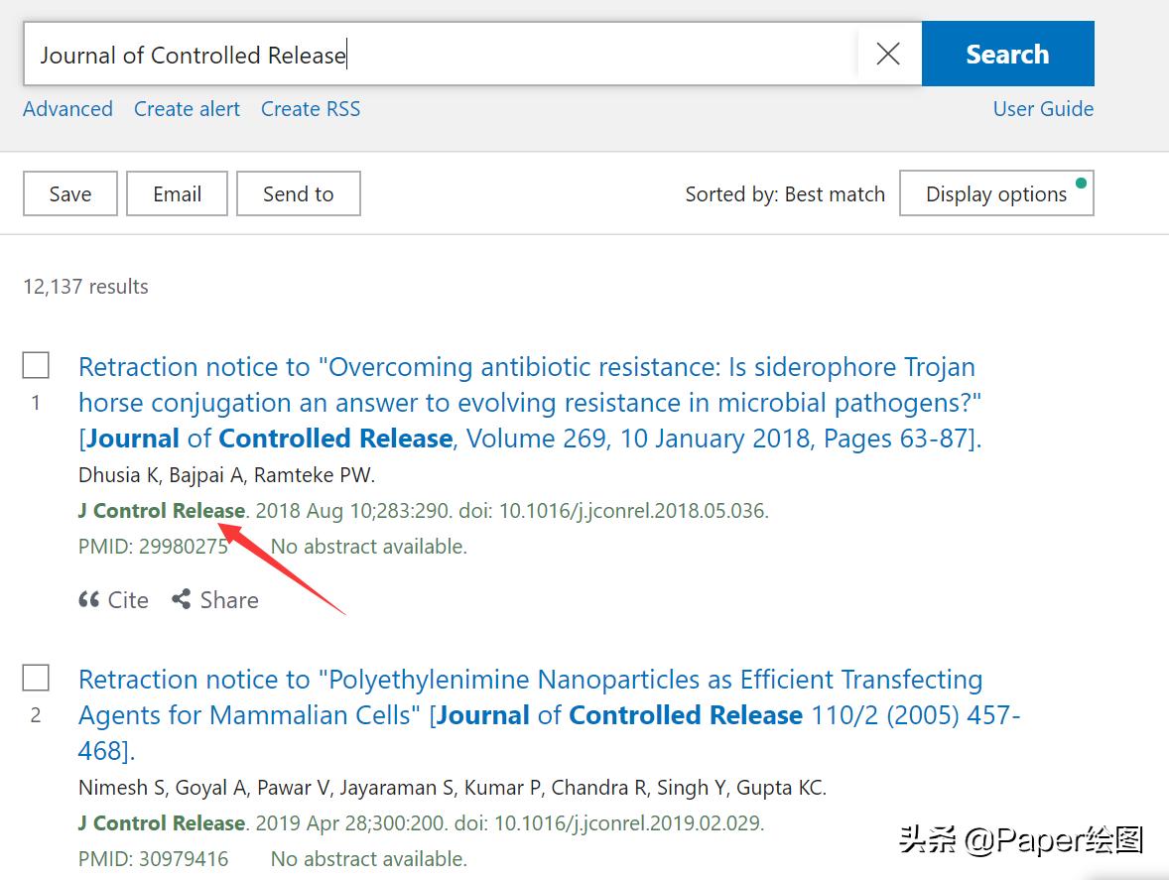Open the Display options dropdown
This screenshot has width=1169, height=880.
[996, 193]
